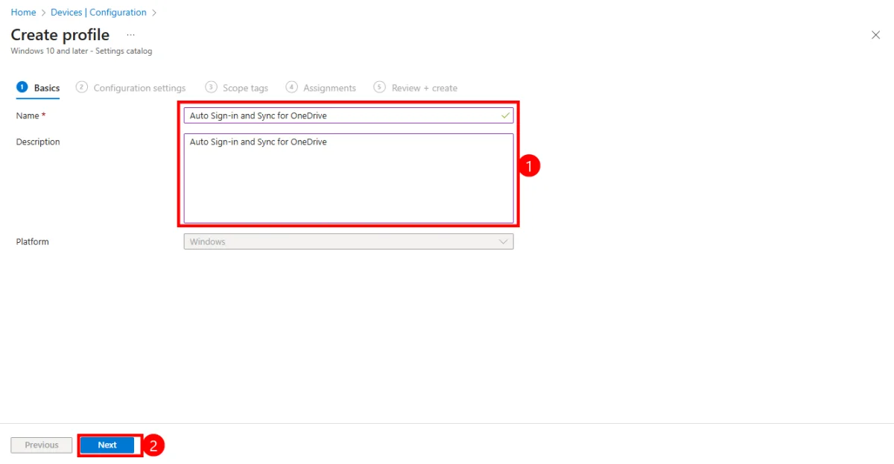Open Devices | Configuration breadcrumb link
The image size is (894, 464).
tap(98, 12)
